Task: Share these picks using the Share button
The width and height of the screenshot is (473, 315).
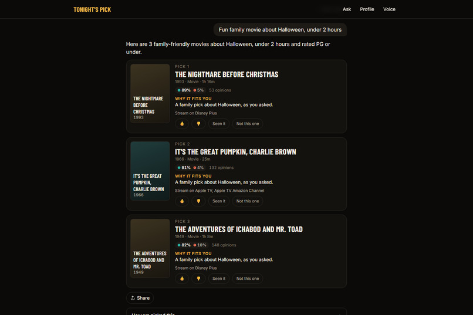Action: 140,298
